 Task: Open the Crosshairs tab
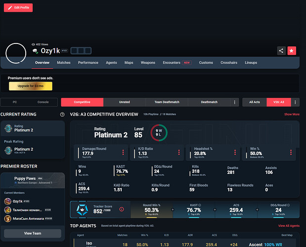point(229,63)
